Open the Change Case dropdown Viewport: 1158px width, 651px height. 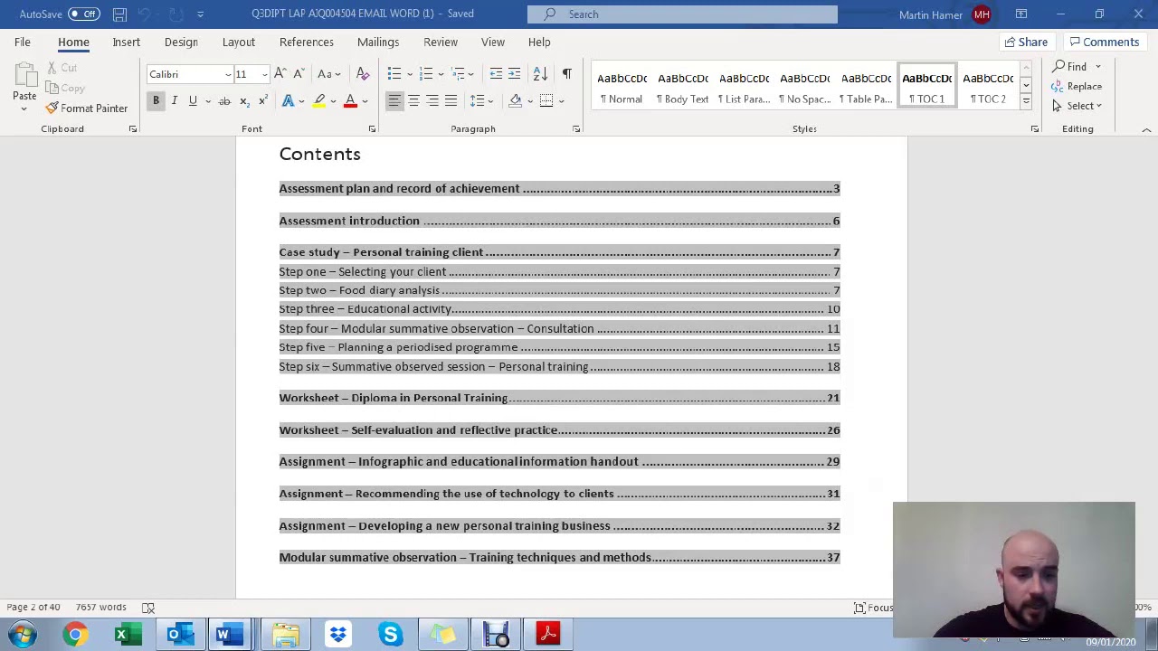point(328,74)
